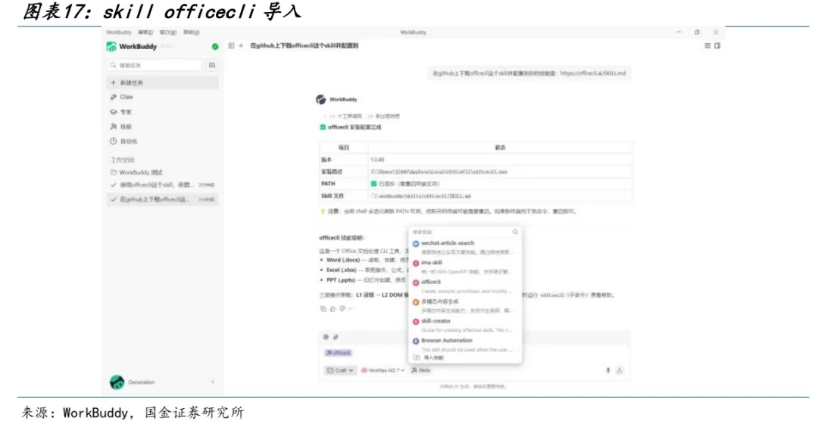The image size is (818, 427).
Task: Click the Skills button in input toolbar
Action: tap(421, 370)
